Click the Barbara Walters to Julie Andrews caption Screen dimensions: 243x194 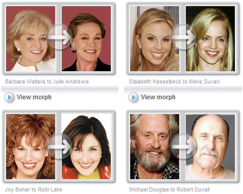click(47, 81)
